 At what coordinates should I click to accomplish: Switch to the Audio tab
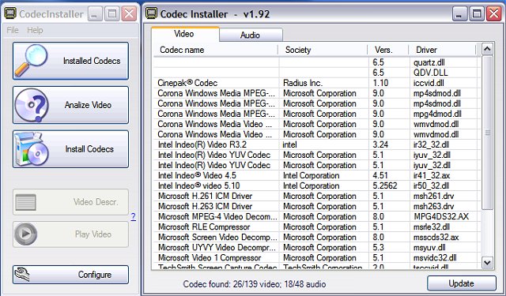(251, 35)
